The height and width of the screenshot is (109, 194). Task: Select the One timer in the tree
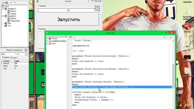[x=9, y=23]
